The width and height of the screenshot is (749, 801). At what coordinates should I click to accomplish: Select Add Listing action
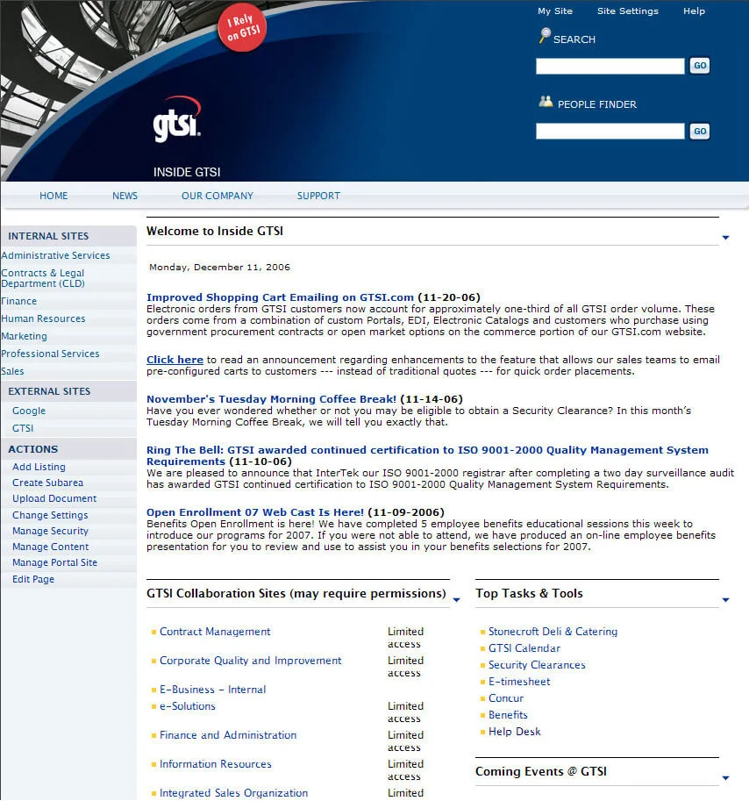coord(39,467)
